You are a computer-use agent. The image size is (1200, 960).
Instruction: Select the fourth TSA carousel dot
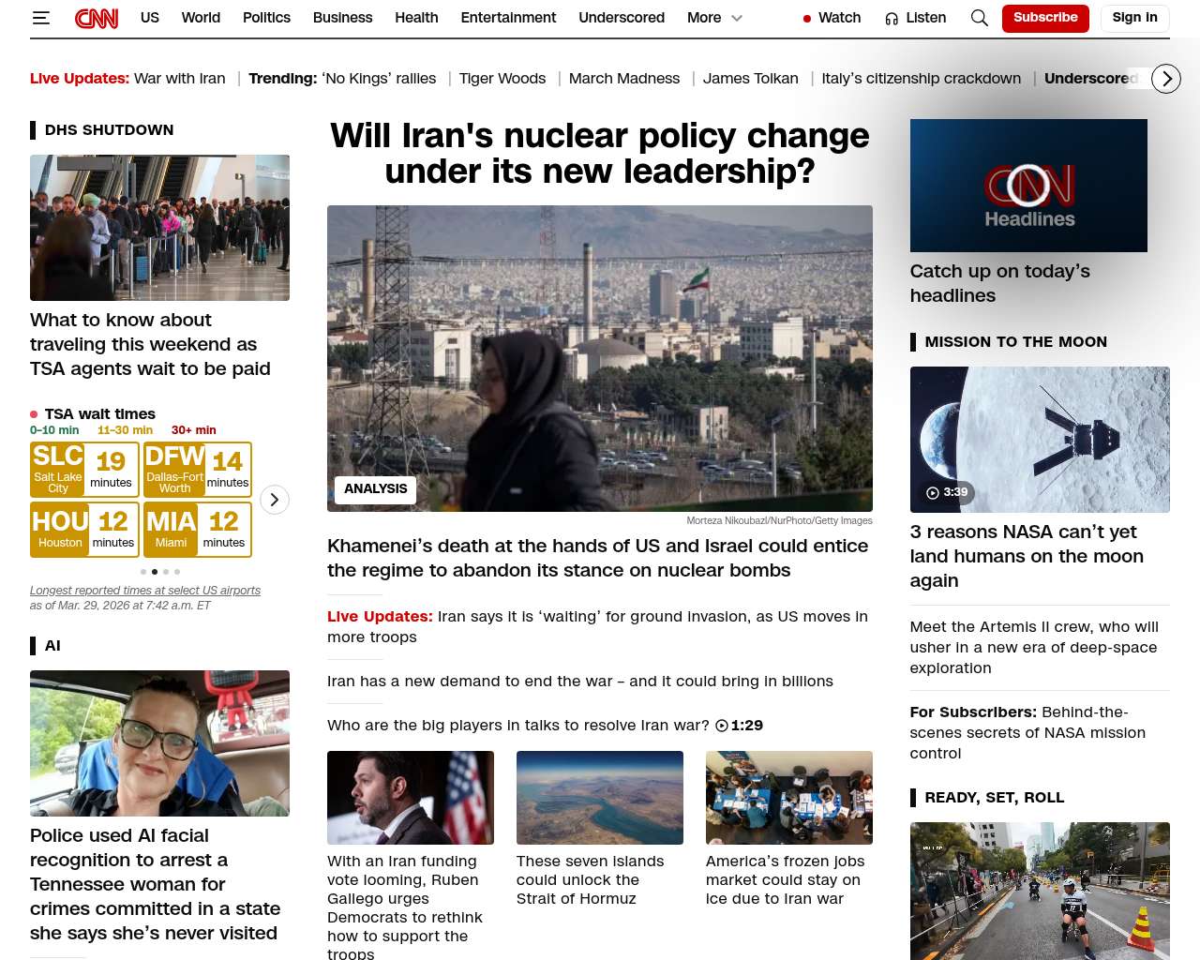(x=177, y=572)
